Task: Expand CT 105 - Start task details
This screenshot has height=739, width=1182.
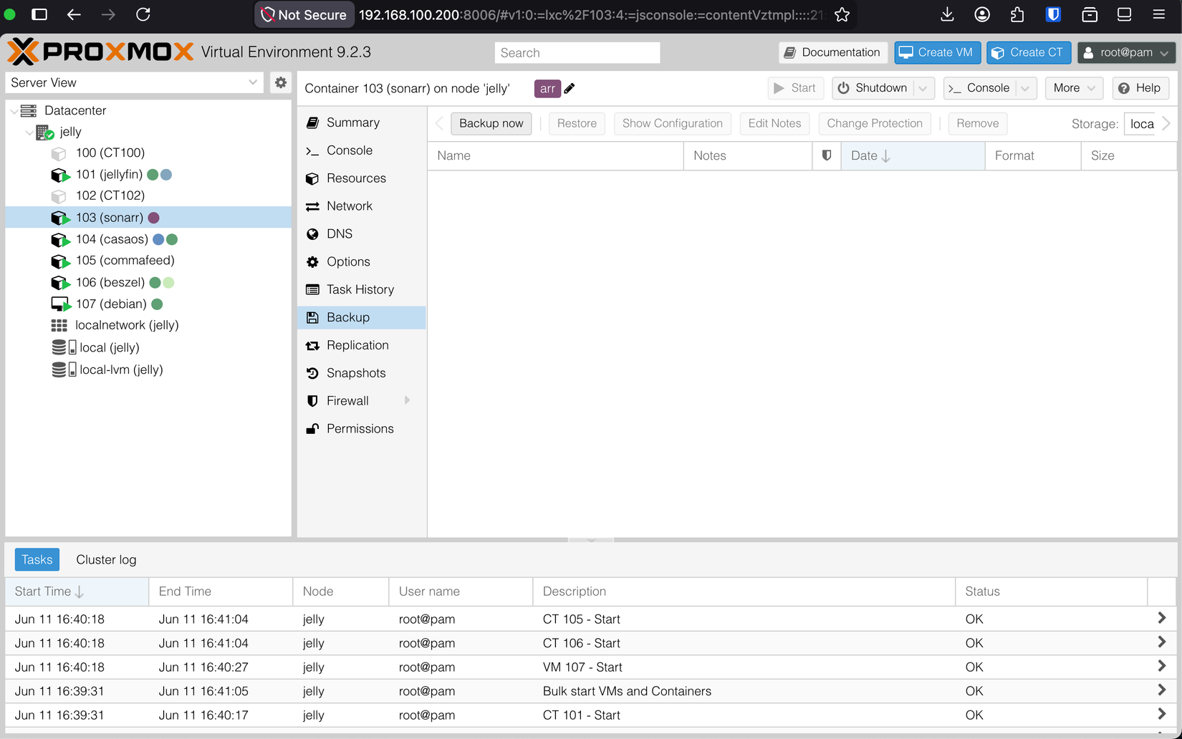Action: point(1161,618)
